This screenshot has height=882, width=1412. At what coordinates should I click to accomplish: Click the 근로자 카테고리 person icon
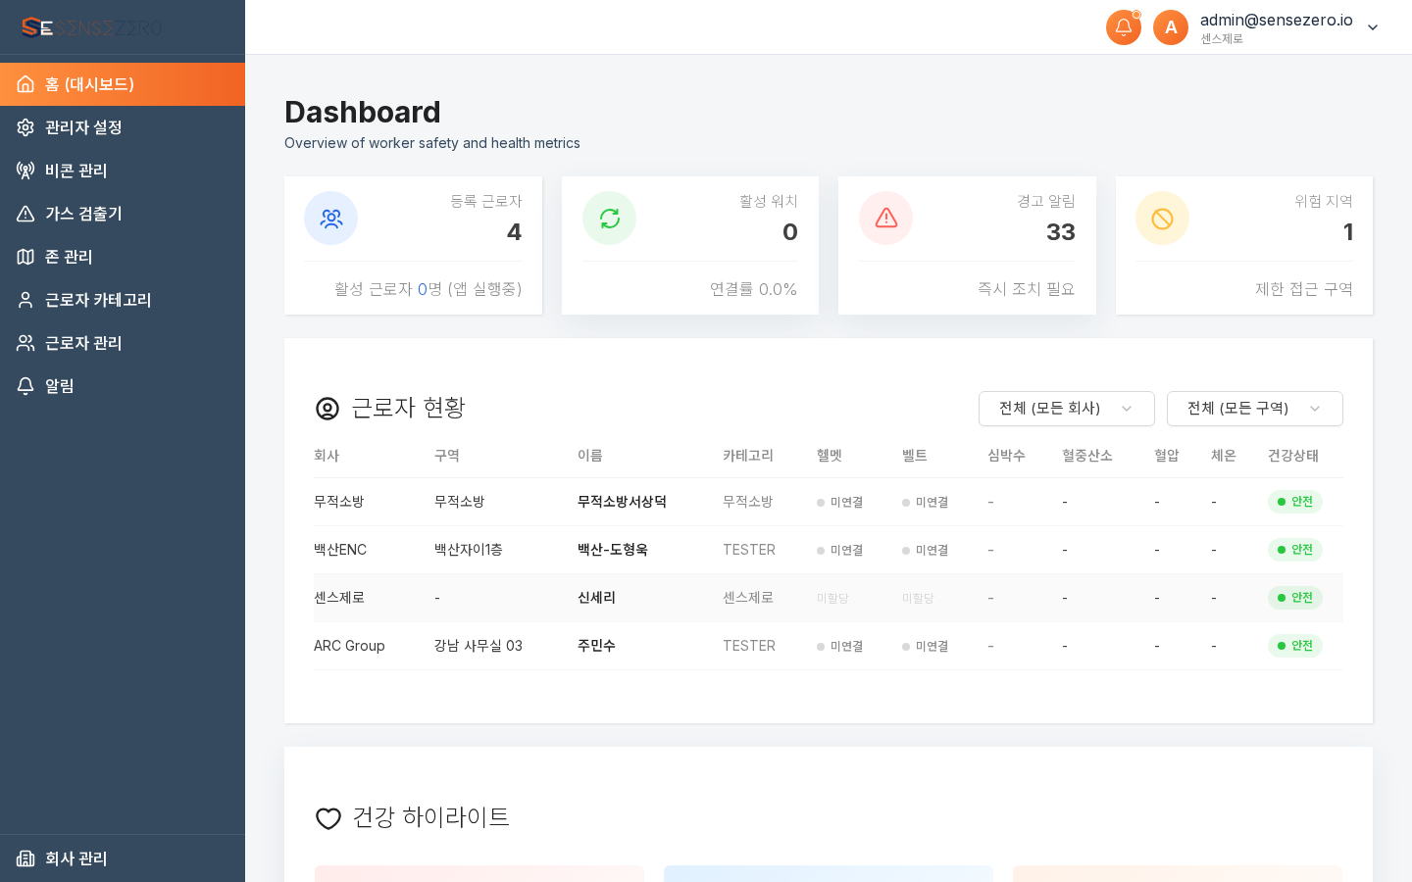25,300
